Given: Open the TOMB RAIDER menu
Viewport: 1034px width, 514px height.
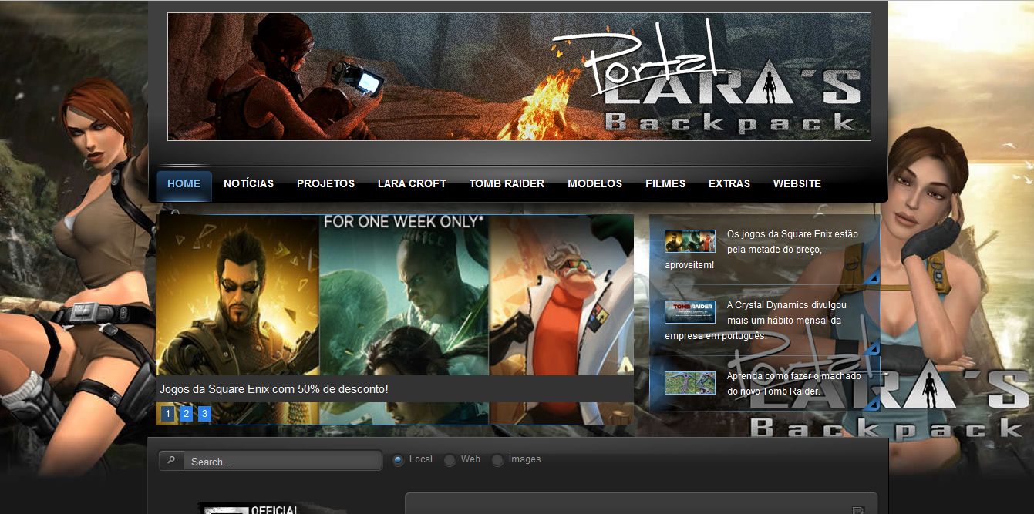Looking at the screenshot, I should coord(507,184).
